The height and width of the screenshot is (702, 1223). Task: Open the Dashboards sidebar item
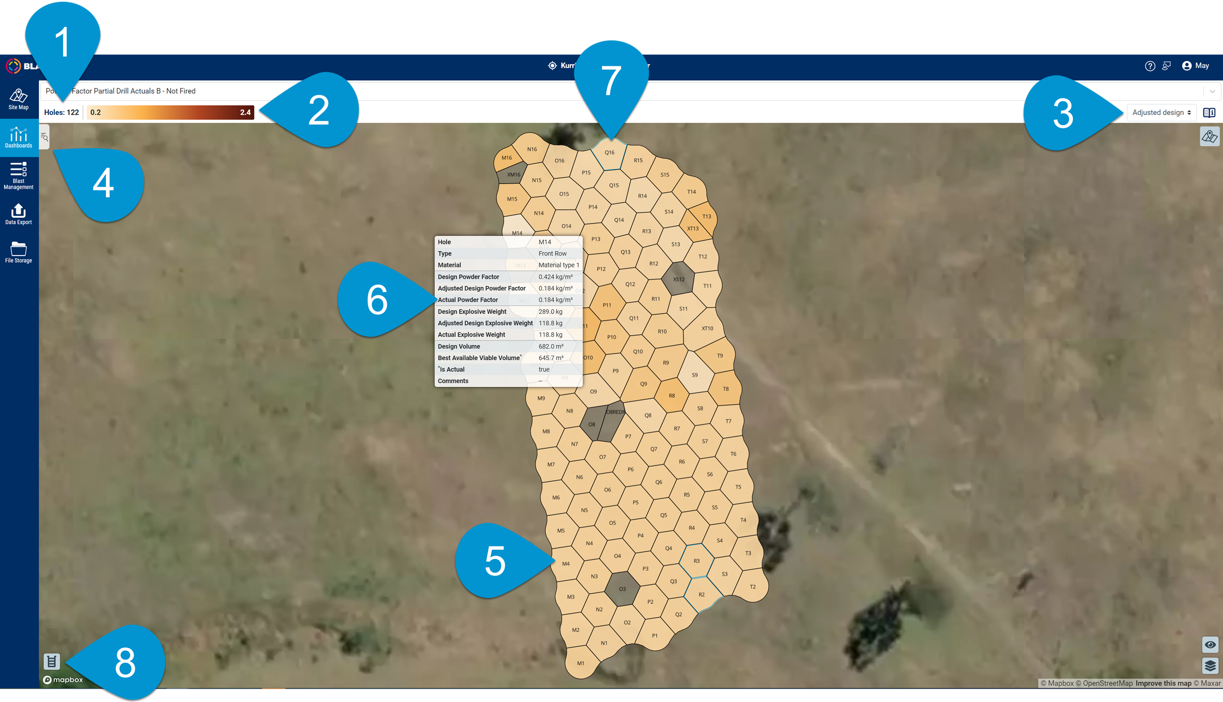(19, 137)
